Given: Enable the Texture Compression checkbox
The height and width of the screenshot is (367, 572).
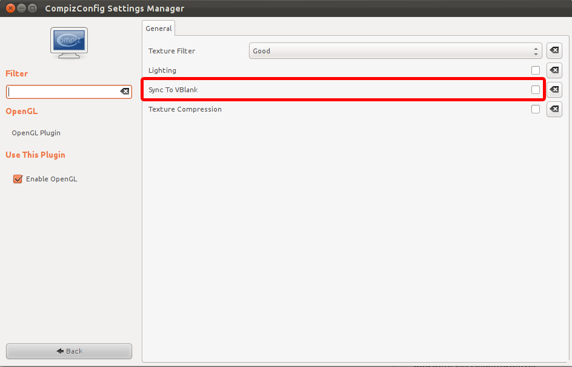Looking at the screenshot, I should point(536,109).
